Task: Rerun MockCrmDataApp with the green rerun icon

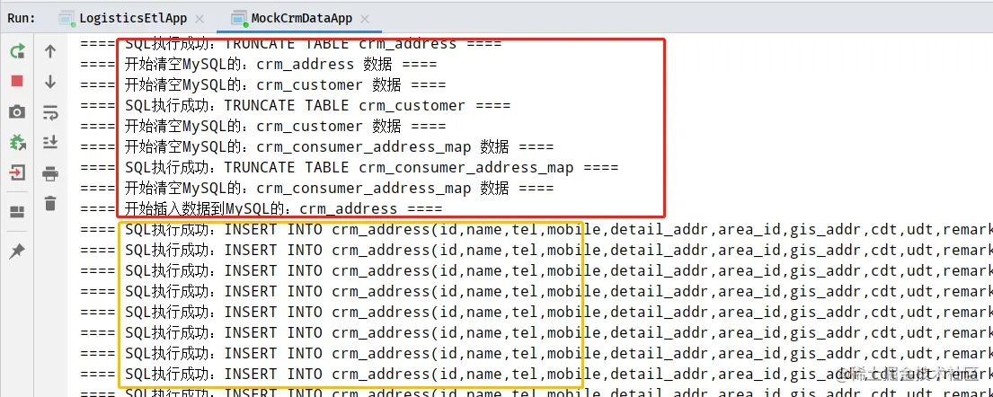Action: (17, 51)
